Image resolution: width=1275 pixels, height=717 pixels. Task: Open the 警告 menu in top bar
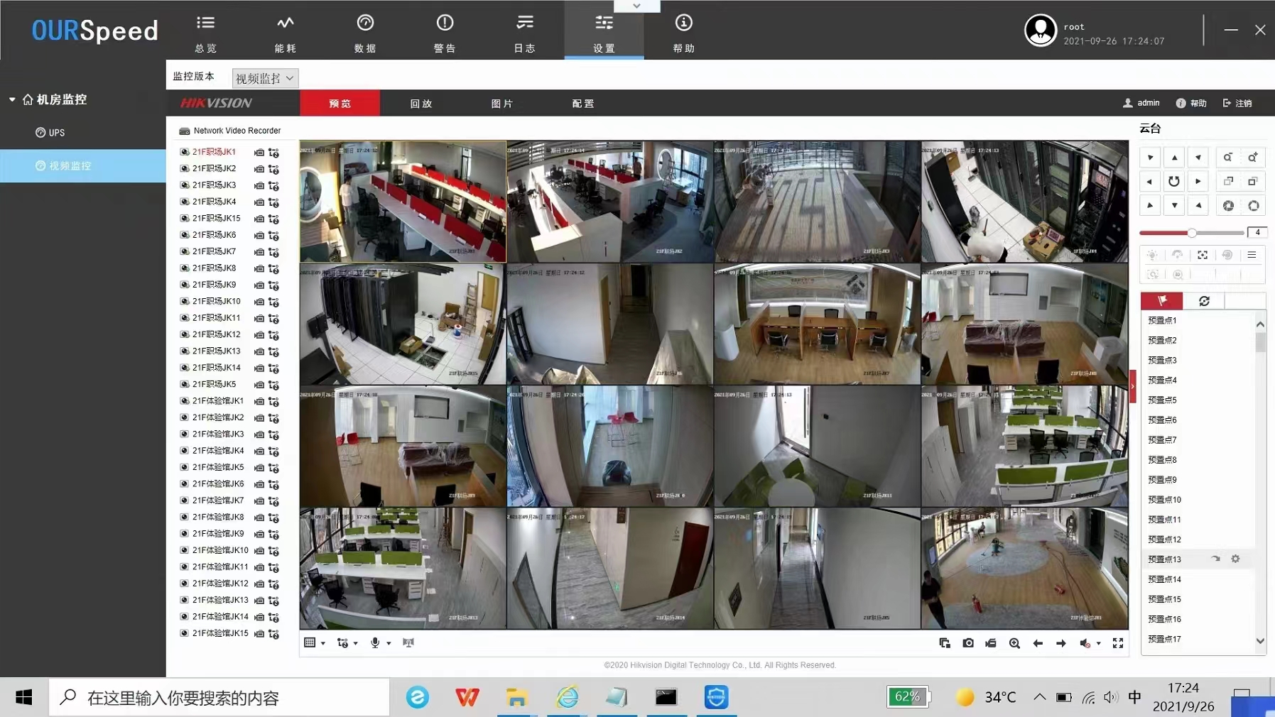coord(445,33)
